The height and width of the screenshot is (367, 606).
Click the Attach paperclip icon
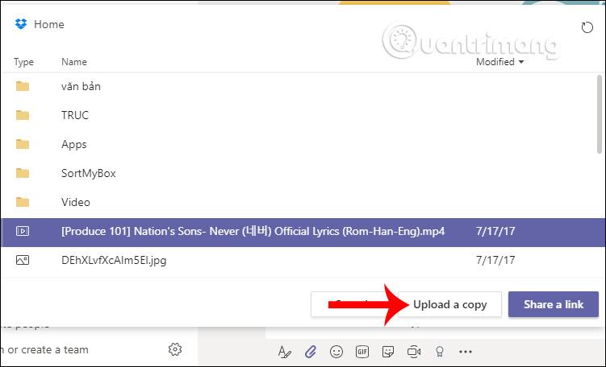pyautogui.click(x=311, y=352)
